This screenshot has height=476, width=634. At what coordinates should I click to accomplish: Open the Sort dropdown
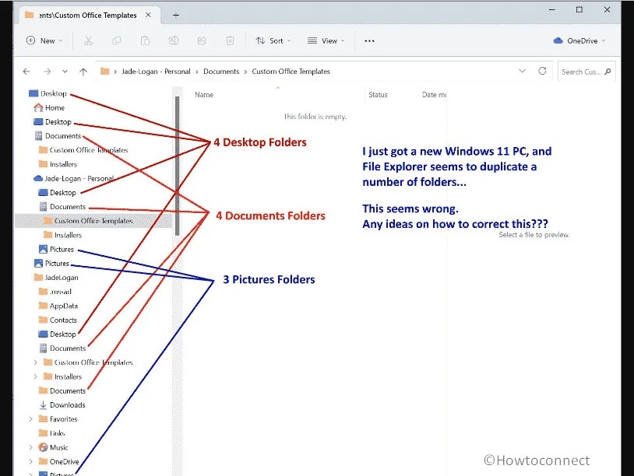[273, 40]
